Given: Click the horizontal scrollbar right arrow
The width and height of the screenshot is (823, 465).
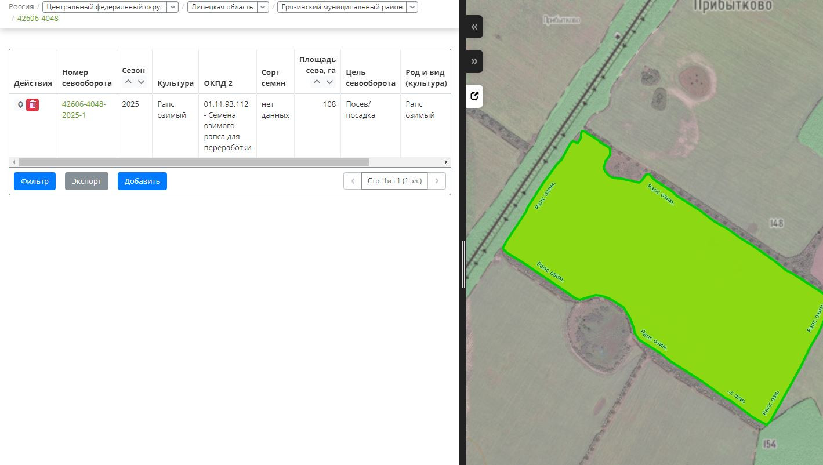Looking at the screenshot, I should [x=446, y=162].
